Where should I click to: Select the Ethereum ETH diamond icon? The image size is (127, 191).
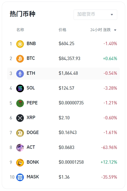20,73
